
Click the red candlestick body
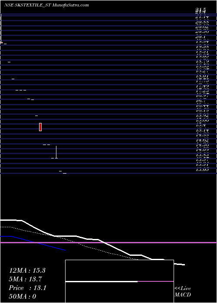pyautogui.click(x=40, y=127)
